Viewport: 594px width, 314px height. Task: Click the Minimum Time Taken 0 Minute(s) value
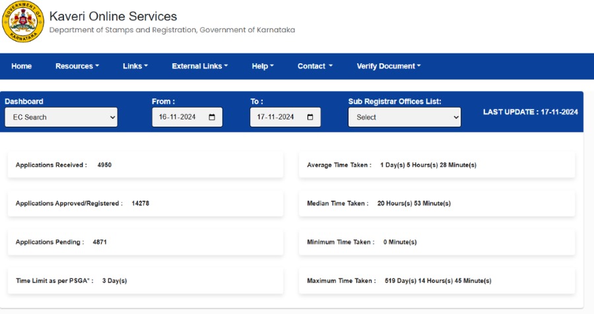(400, 242)
